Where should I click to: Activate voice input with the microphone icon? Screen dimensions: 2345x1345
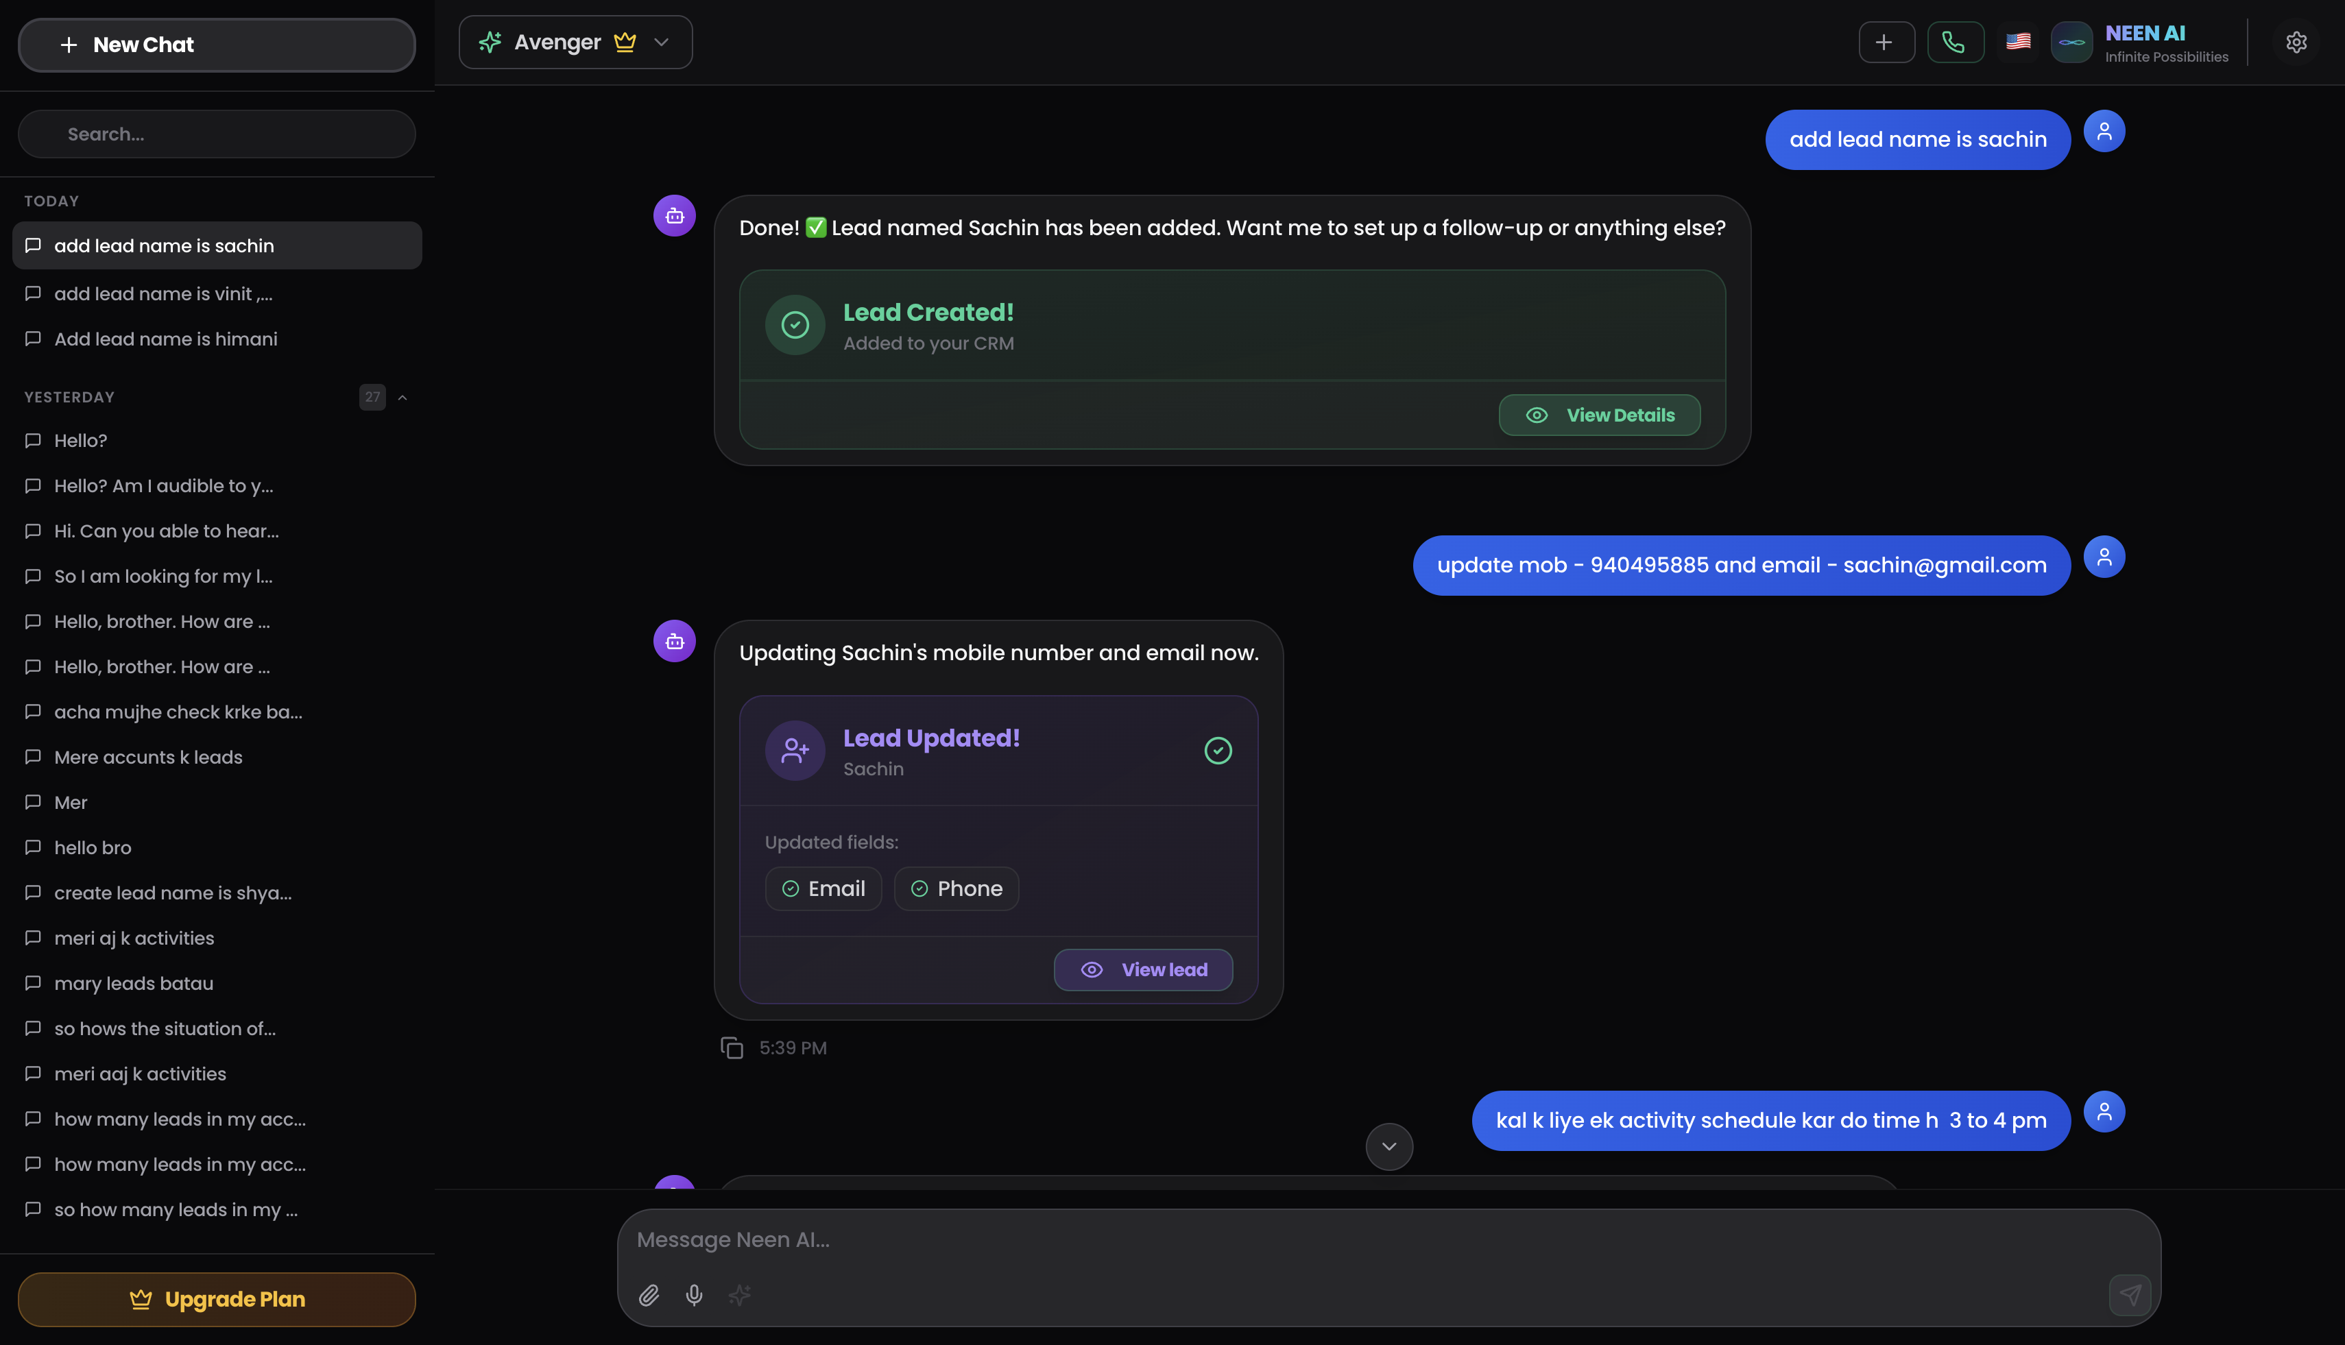tap(694, 1296)
